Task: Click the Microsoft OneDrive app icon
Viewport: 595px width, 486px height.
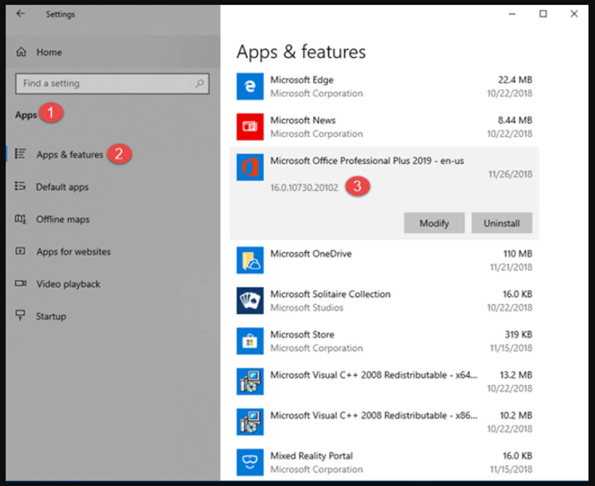Action: [250, 260]
